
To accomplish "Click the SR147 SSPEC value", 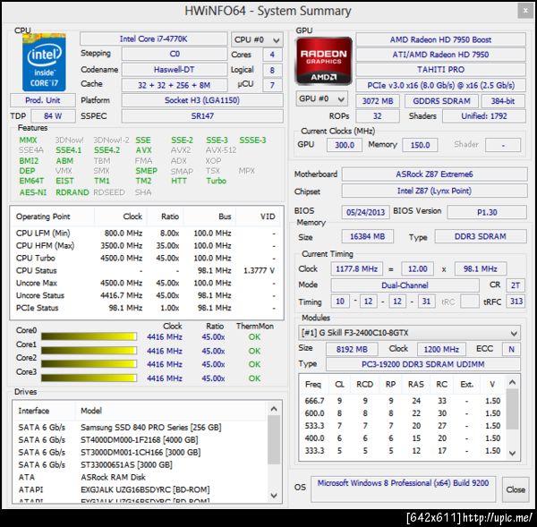I will click(x=202, y=116).
